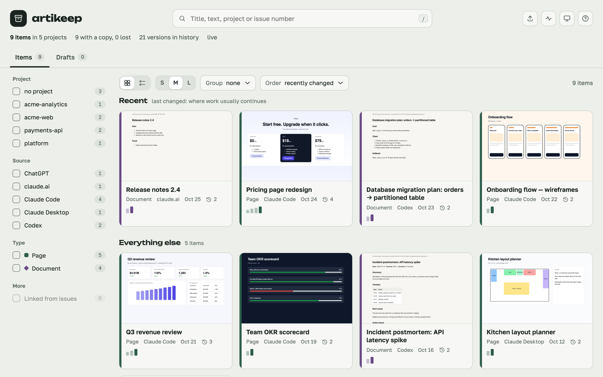The image size is (603, 377).
Task: Click the search magnifier icon
Action: pyautogui.click(x=182, y=18)
